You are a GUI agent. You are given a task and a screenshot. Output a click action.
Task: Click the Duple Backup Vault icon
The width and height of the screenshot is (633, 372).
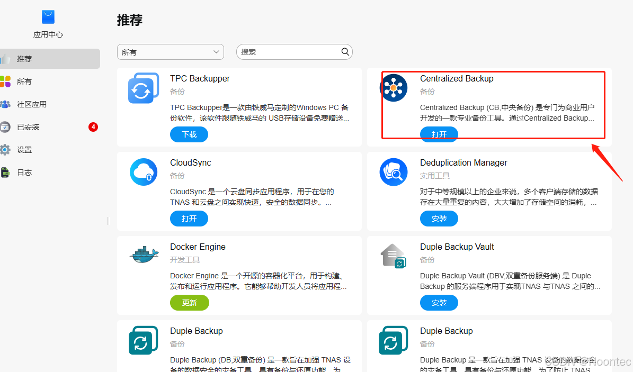coord(394,256)
